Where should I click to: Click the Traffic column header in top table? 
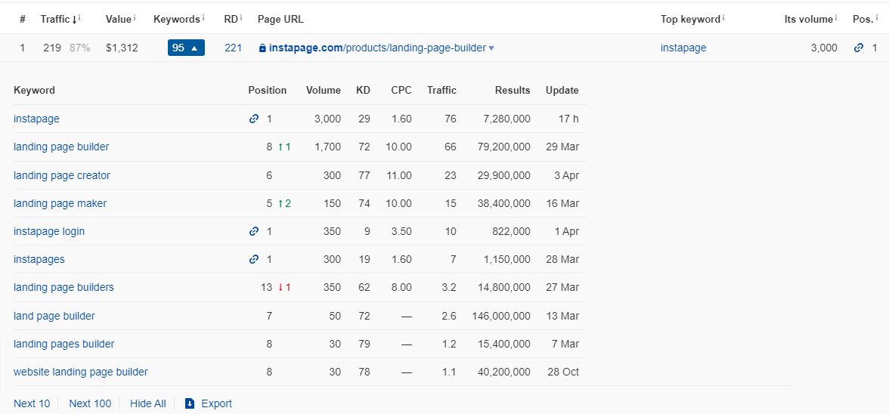pyautogui.click(x=55, y=19)
